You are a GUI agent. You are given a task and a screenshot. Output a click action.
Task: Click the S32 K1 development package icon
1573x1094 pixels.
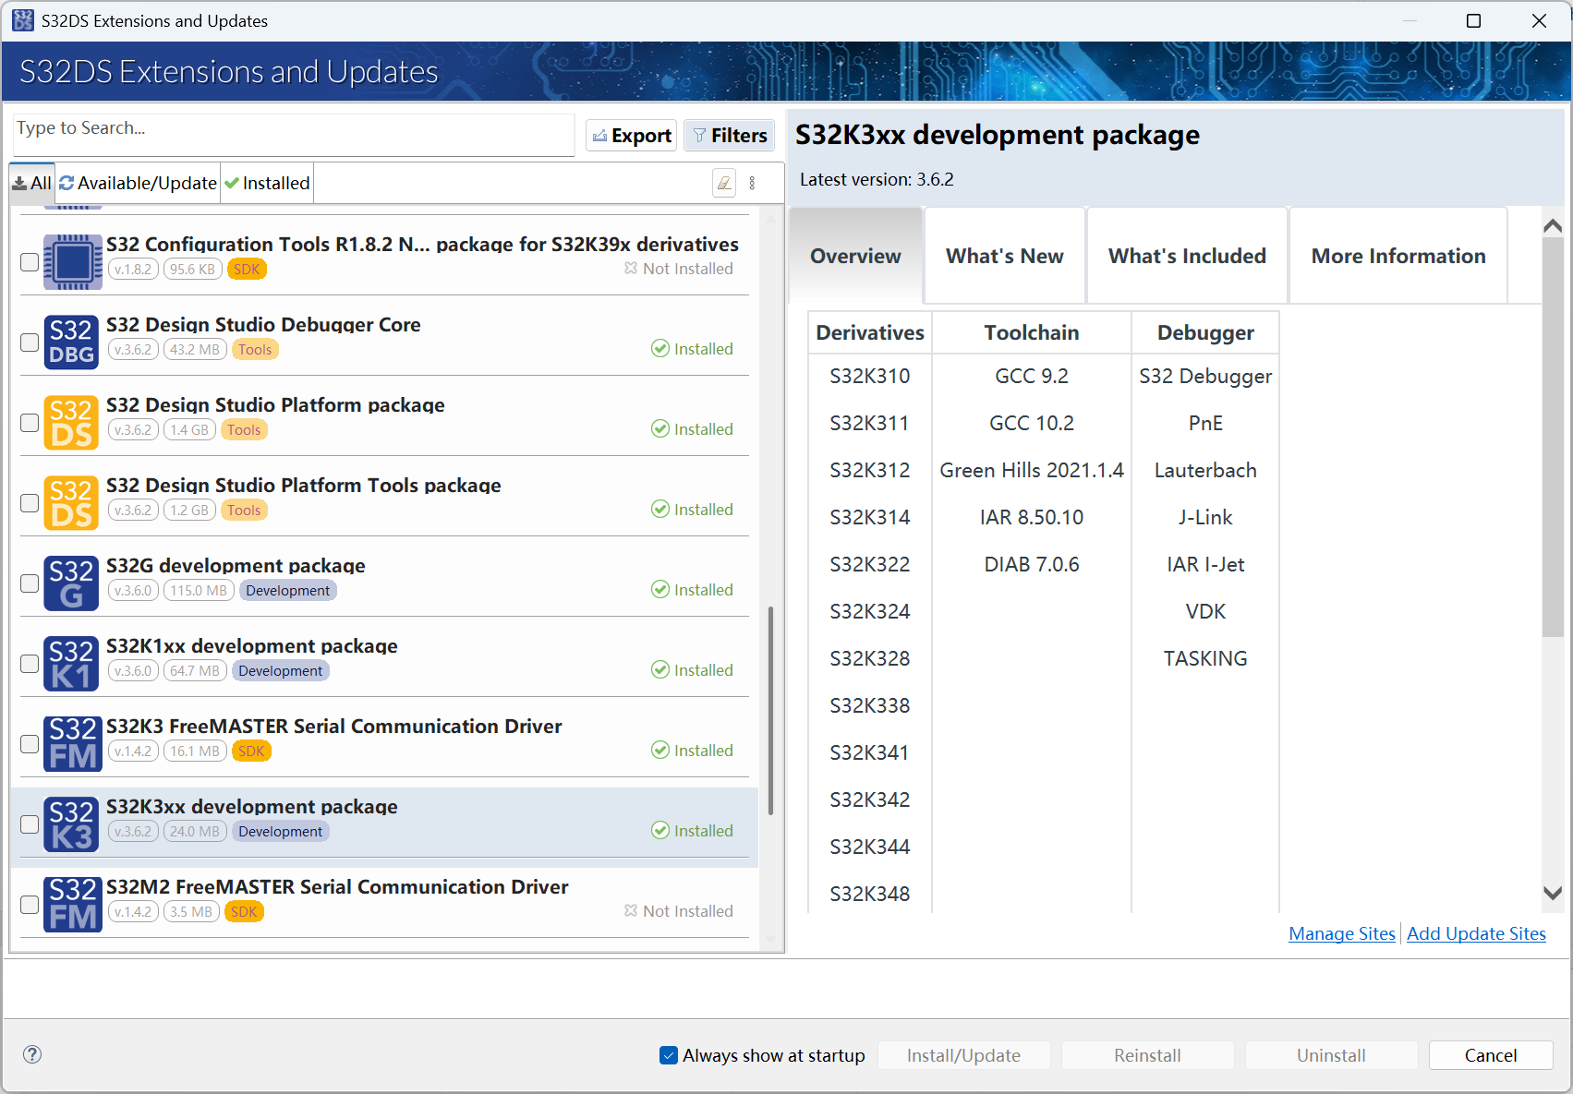click(72, 663)
